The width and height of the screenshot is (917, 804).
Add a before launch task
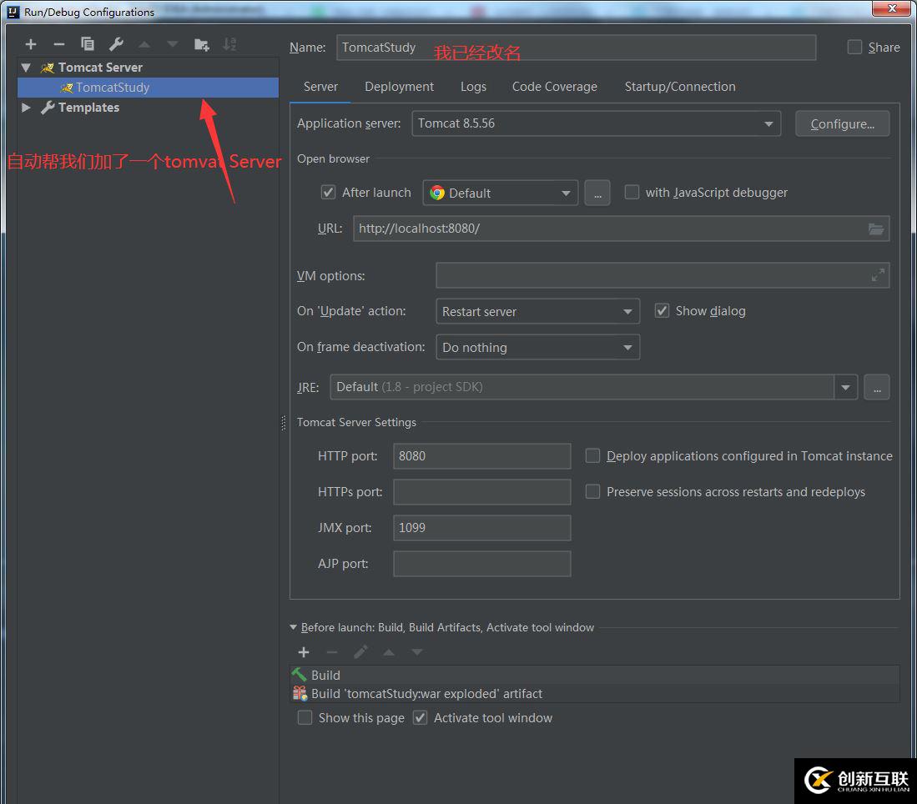[x=304, y=652]
